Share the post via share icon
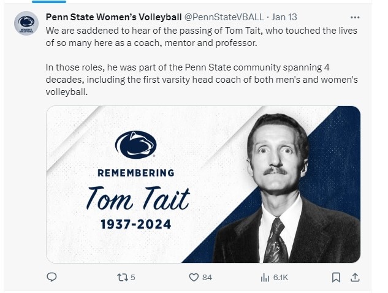This screenshot has height=293, width=388. 354,277
